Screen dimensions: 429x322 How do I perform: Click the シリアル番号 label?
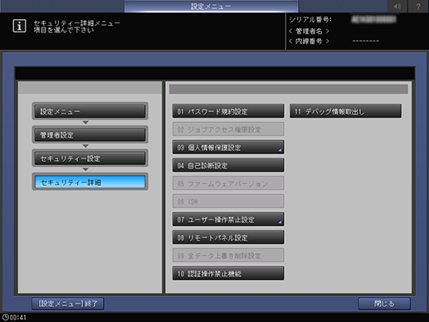tap(310, 20)
